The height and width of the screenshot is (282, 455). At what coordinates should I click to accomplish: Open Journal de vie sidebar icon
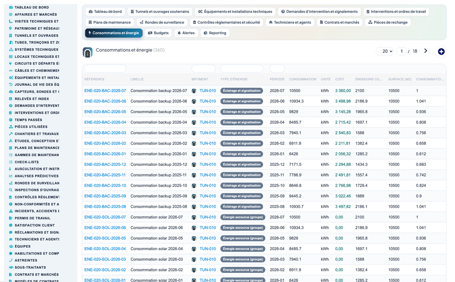(x=11, y=85)
